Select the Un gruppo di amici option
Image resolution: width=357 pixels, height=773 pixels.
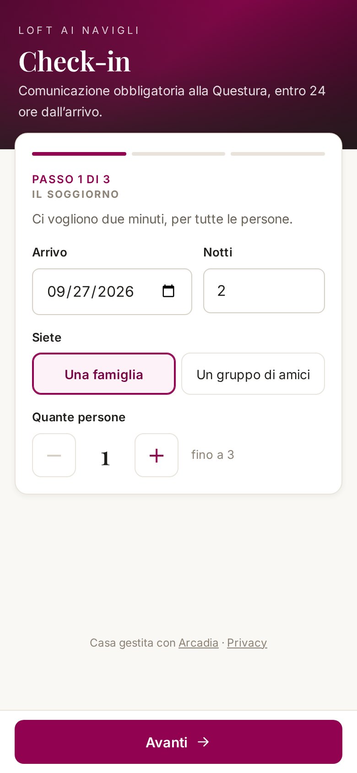pos(253,374)
